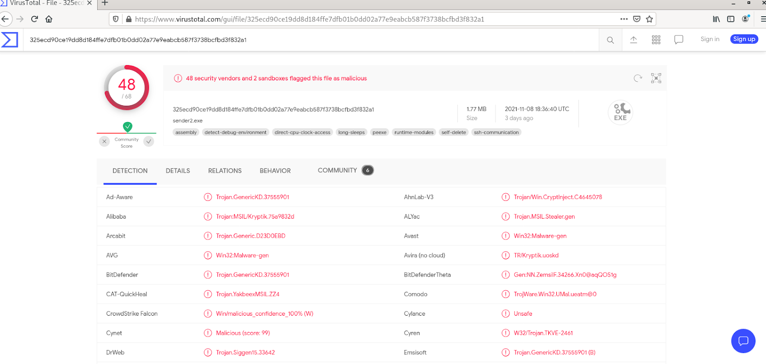Close the VirusTotal browser tab
This screenshot has width=766, height=364.
click(90, 3)
